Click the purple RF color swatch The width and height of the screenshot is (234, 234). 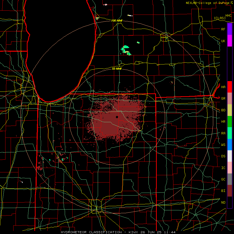pos(230,29)
